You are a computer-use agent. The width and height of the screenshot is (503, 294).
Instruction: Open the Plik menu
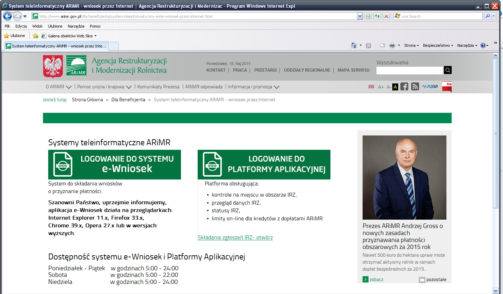[7, 26]
